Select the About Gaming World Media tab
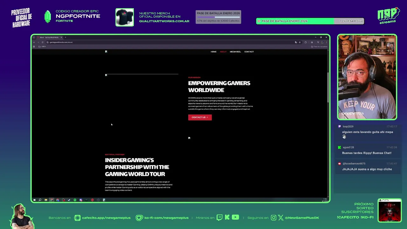This screenshot has height=229, width=407. pyautogui.click(x=49, y=37)
